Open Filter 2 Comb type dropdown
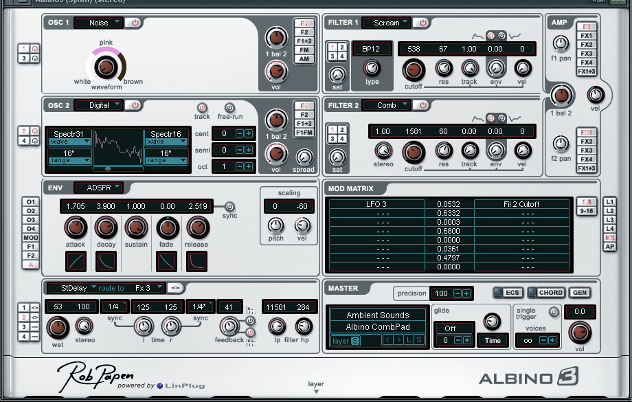The width and height of the screenshot is (632, 402). pyautogui.click(x=386, y=105)
